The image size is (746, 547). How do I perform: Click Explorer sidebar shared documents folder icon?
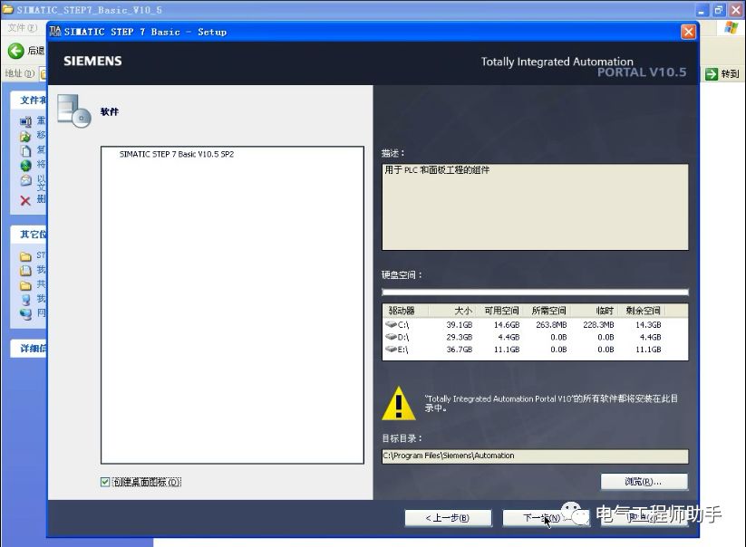point(25,285)
